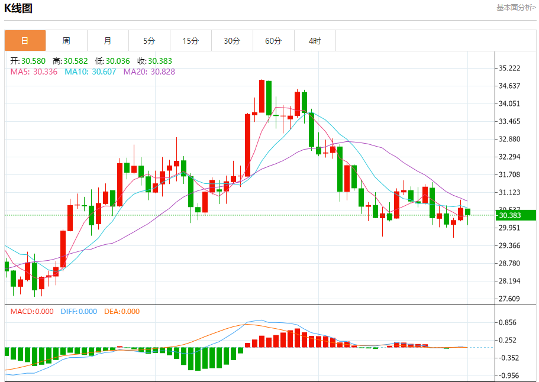Open the 60分 interval tab

pos(273,41)
